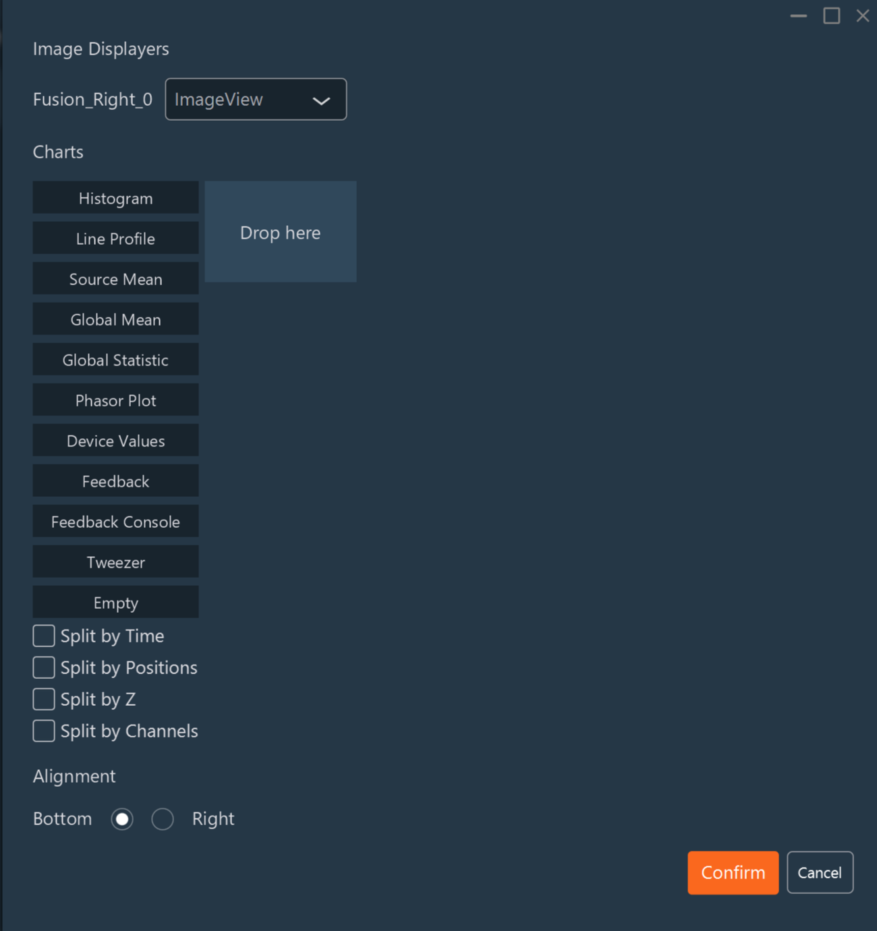Enable Split by Channels option

[x=44, y=731]
